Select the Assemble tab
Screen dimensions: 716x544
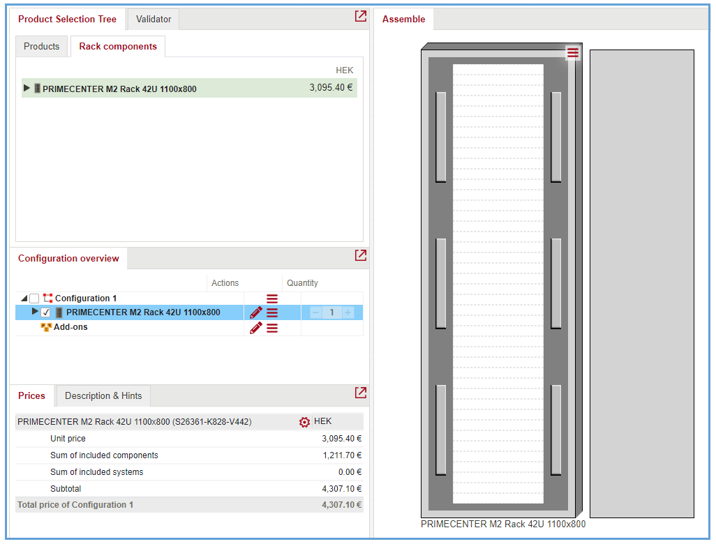(x=403, y=19)
